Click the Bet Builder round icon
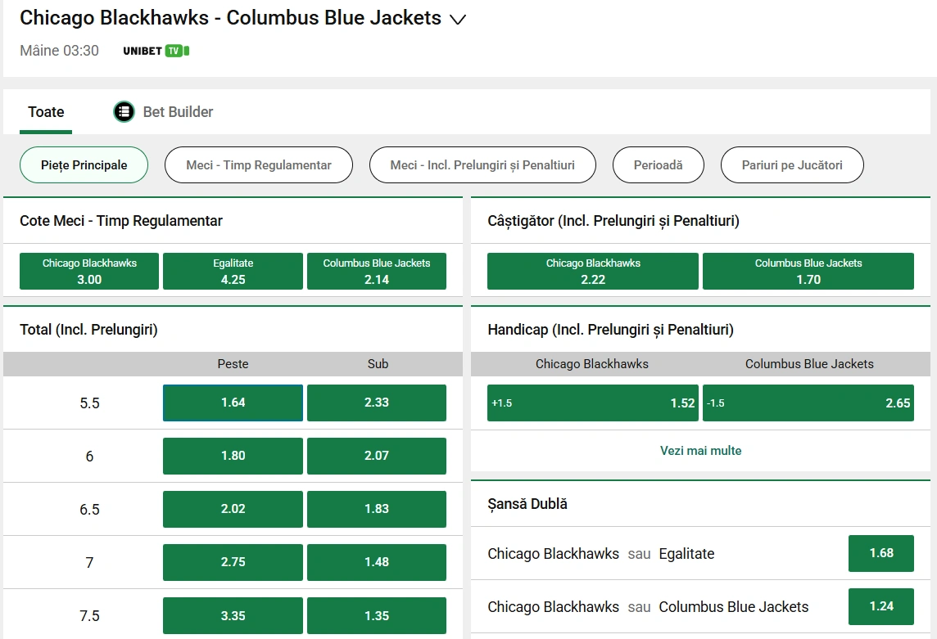This screenshot has width=937, height=639. coord(124,112)
